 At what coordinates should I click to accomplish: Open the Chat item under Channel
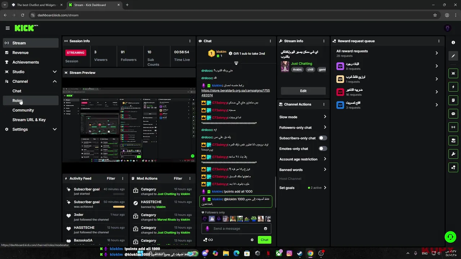31,91
